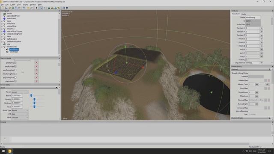Screen dimensions: 274x154
Task: Click the Open file toolbar icon
Action: click(6, 8)
